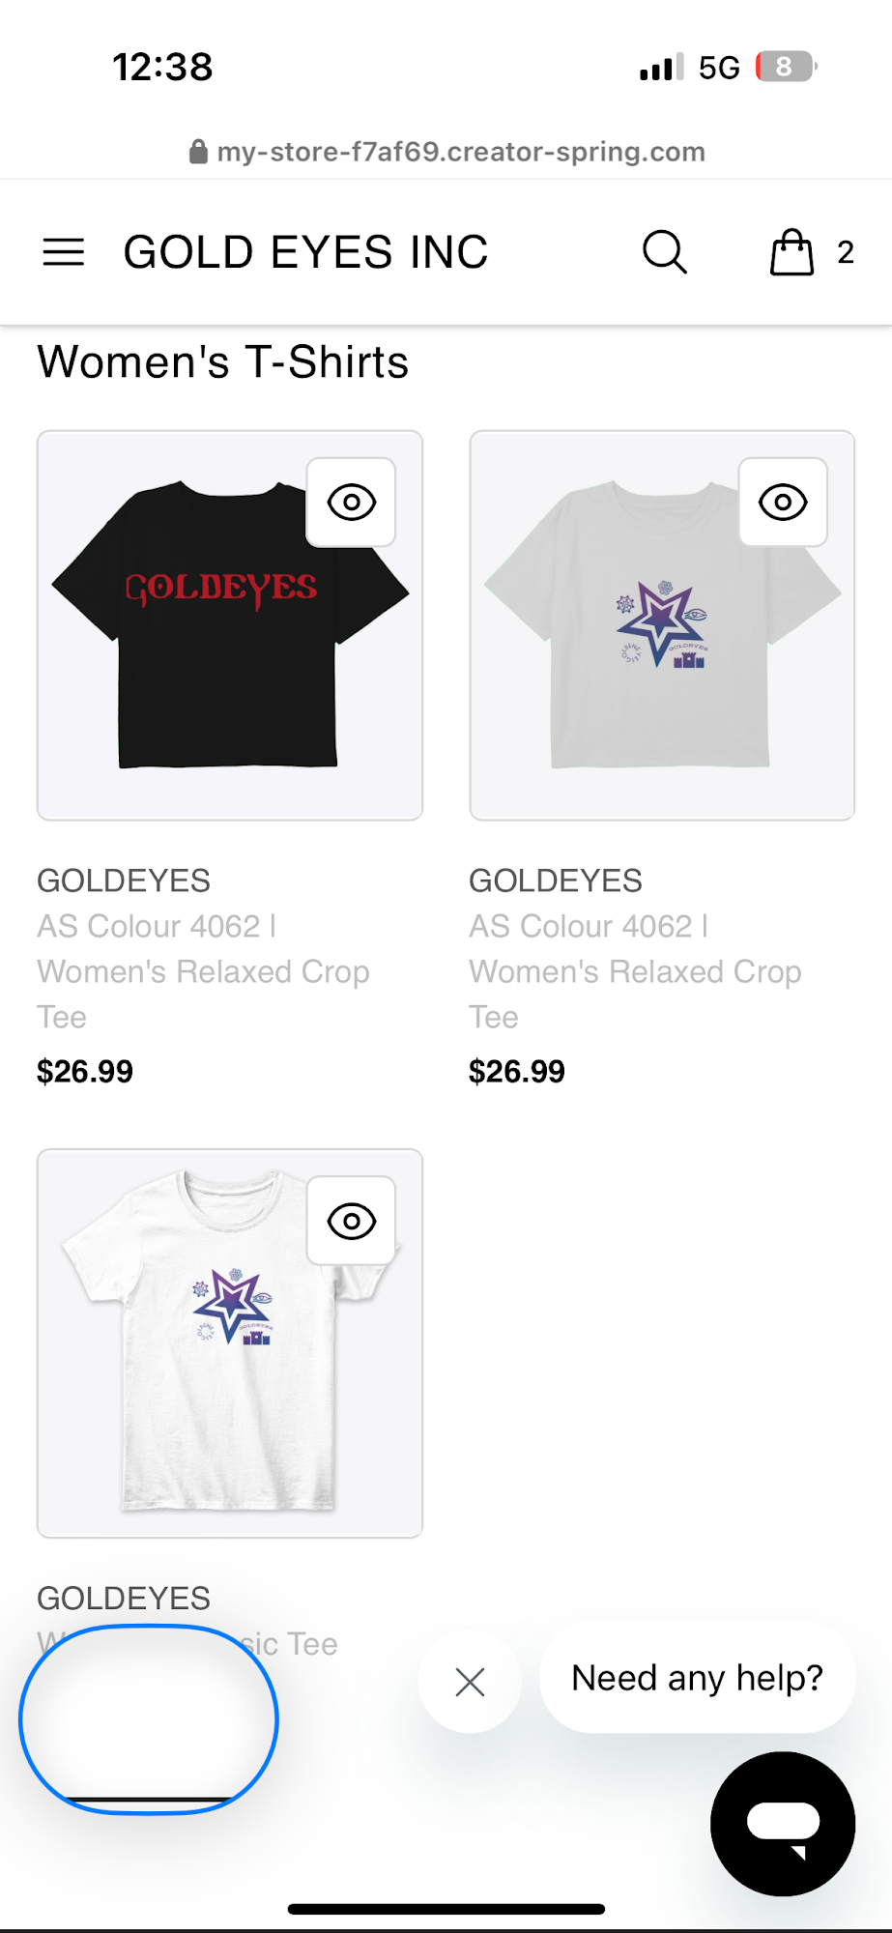Screen dimensions: 892x1933
Task: Open the black chat bubble widget
Action: [x=783, y=1823]
